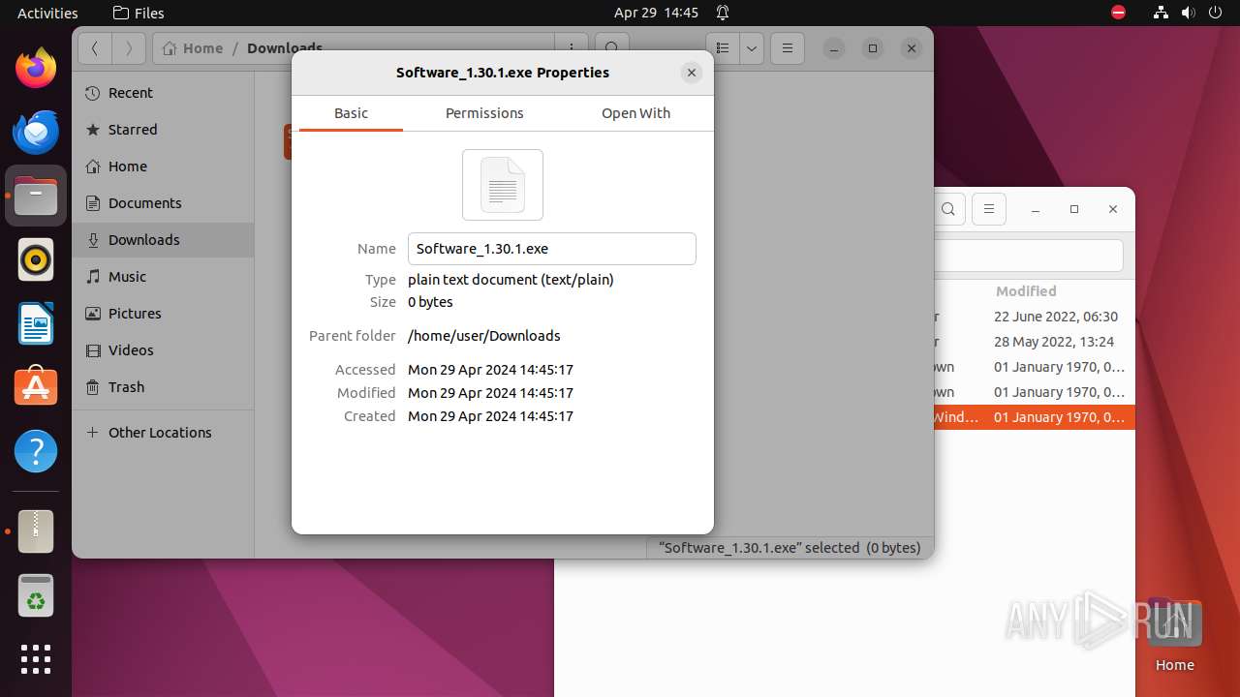Image resolution: width=1240 pixels, height=697 pixels.
Task: Launch Thunderbird from the dock
Action: click(x=36, y=133)
